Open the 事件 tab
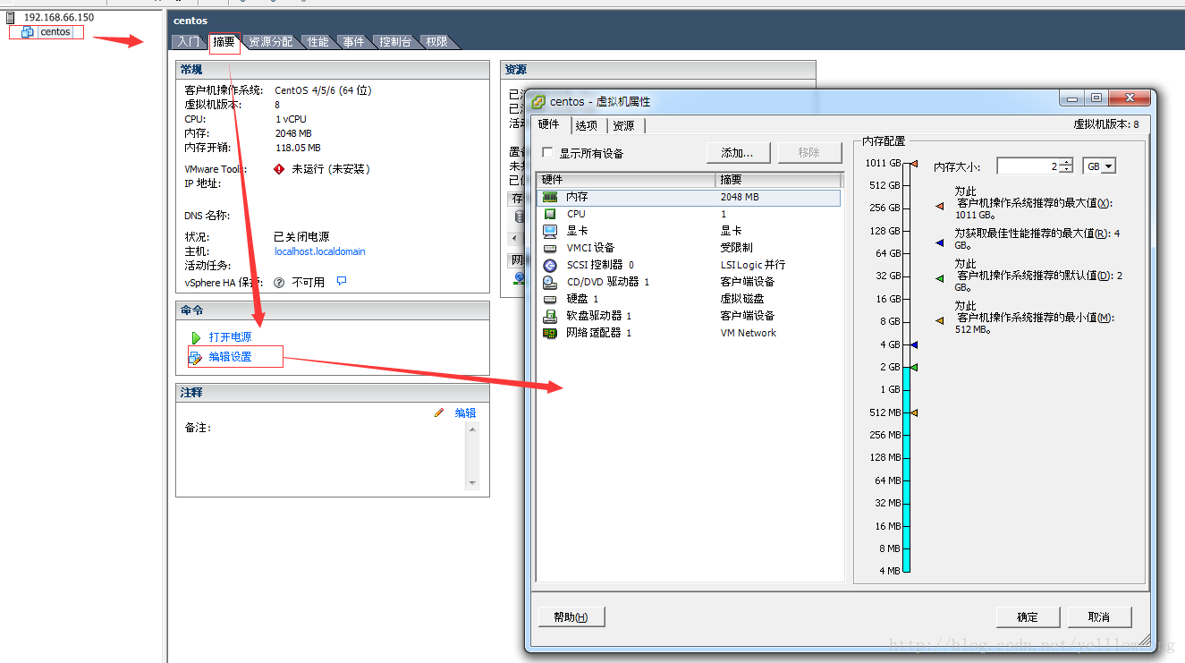The image size is (1185, 663). [354, 42]
